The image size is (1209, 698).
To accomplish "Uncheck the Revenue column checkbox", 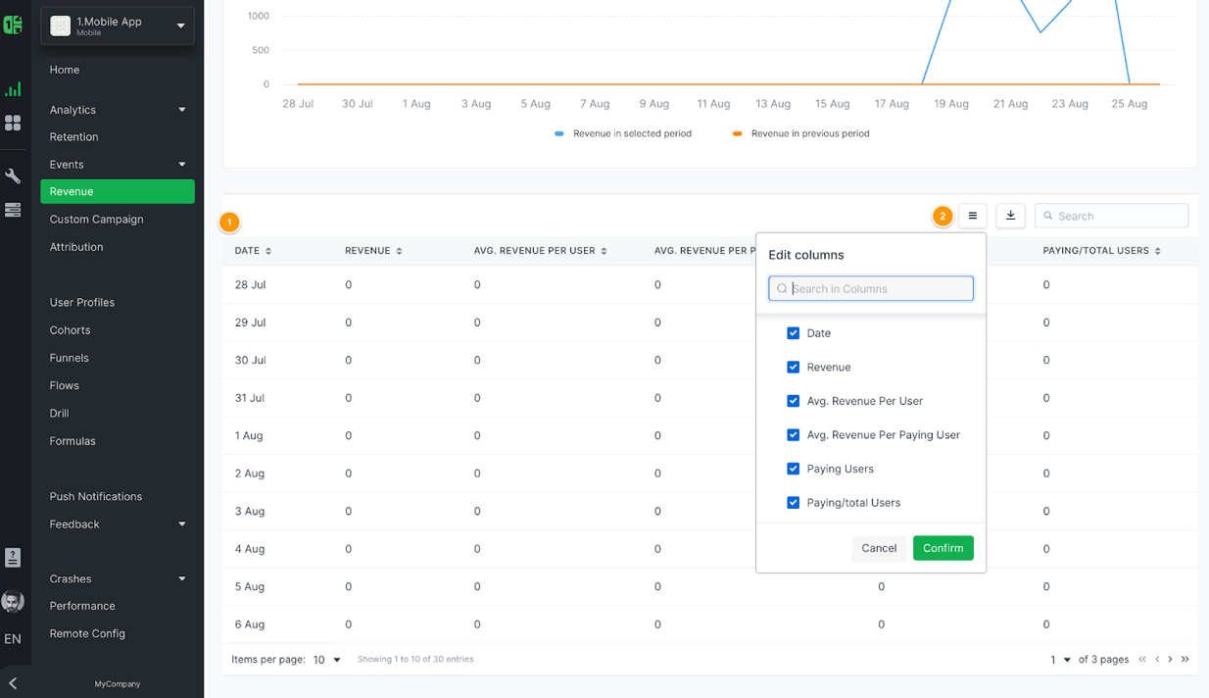I will tap(793, 367).
